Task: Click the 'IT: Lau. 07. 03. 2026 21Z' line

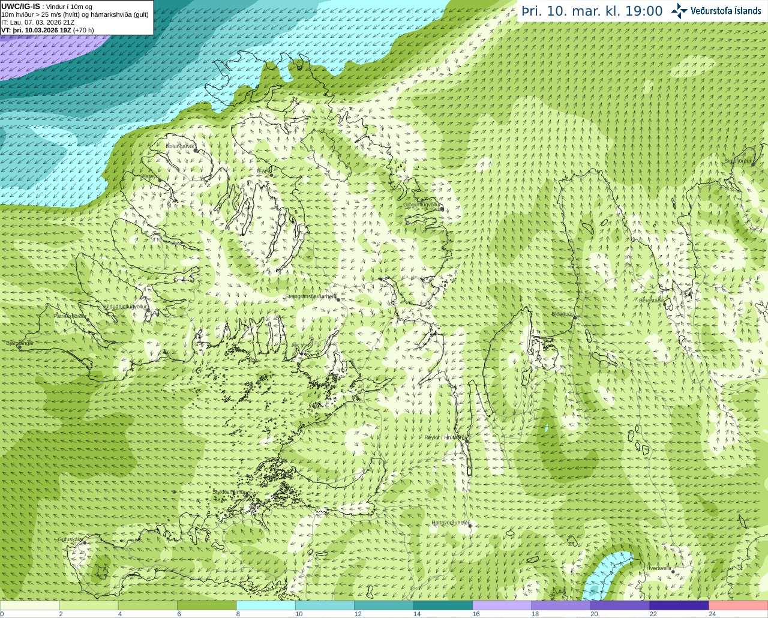Action: click(38, 22)
